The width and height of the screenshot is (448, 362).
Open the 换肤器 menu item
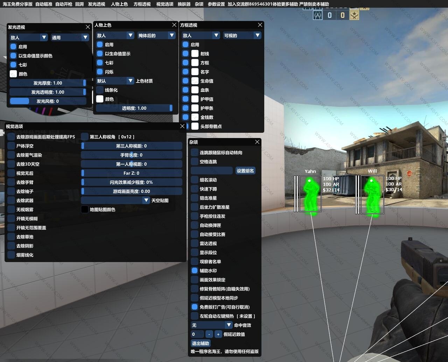pos(184,4)
